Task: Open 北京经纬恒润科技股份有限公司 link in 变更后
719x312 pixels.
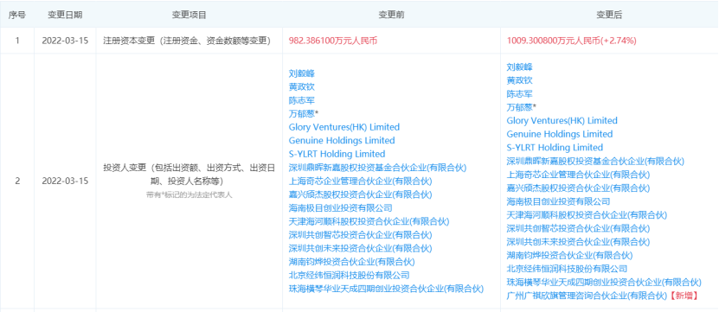Action: (567, 269)
